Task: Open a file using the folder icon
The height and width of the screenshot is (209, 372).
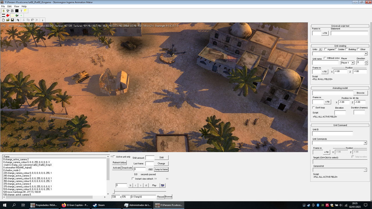Action: [x=8, y=20]
